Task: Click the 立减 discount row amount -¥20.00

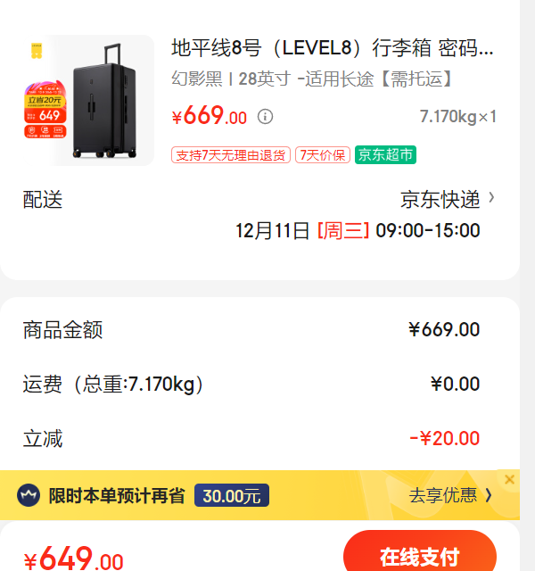Action: 444,438
